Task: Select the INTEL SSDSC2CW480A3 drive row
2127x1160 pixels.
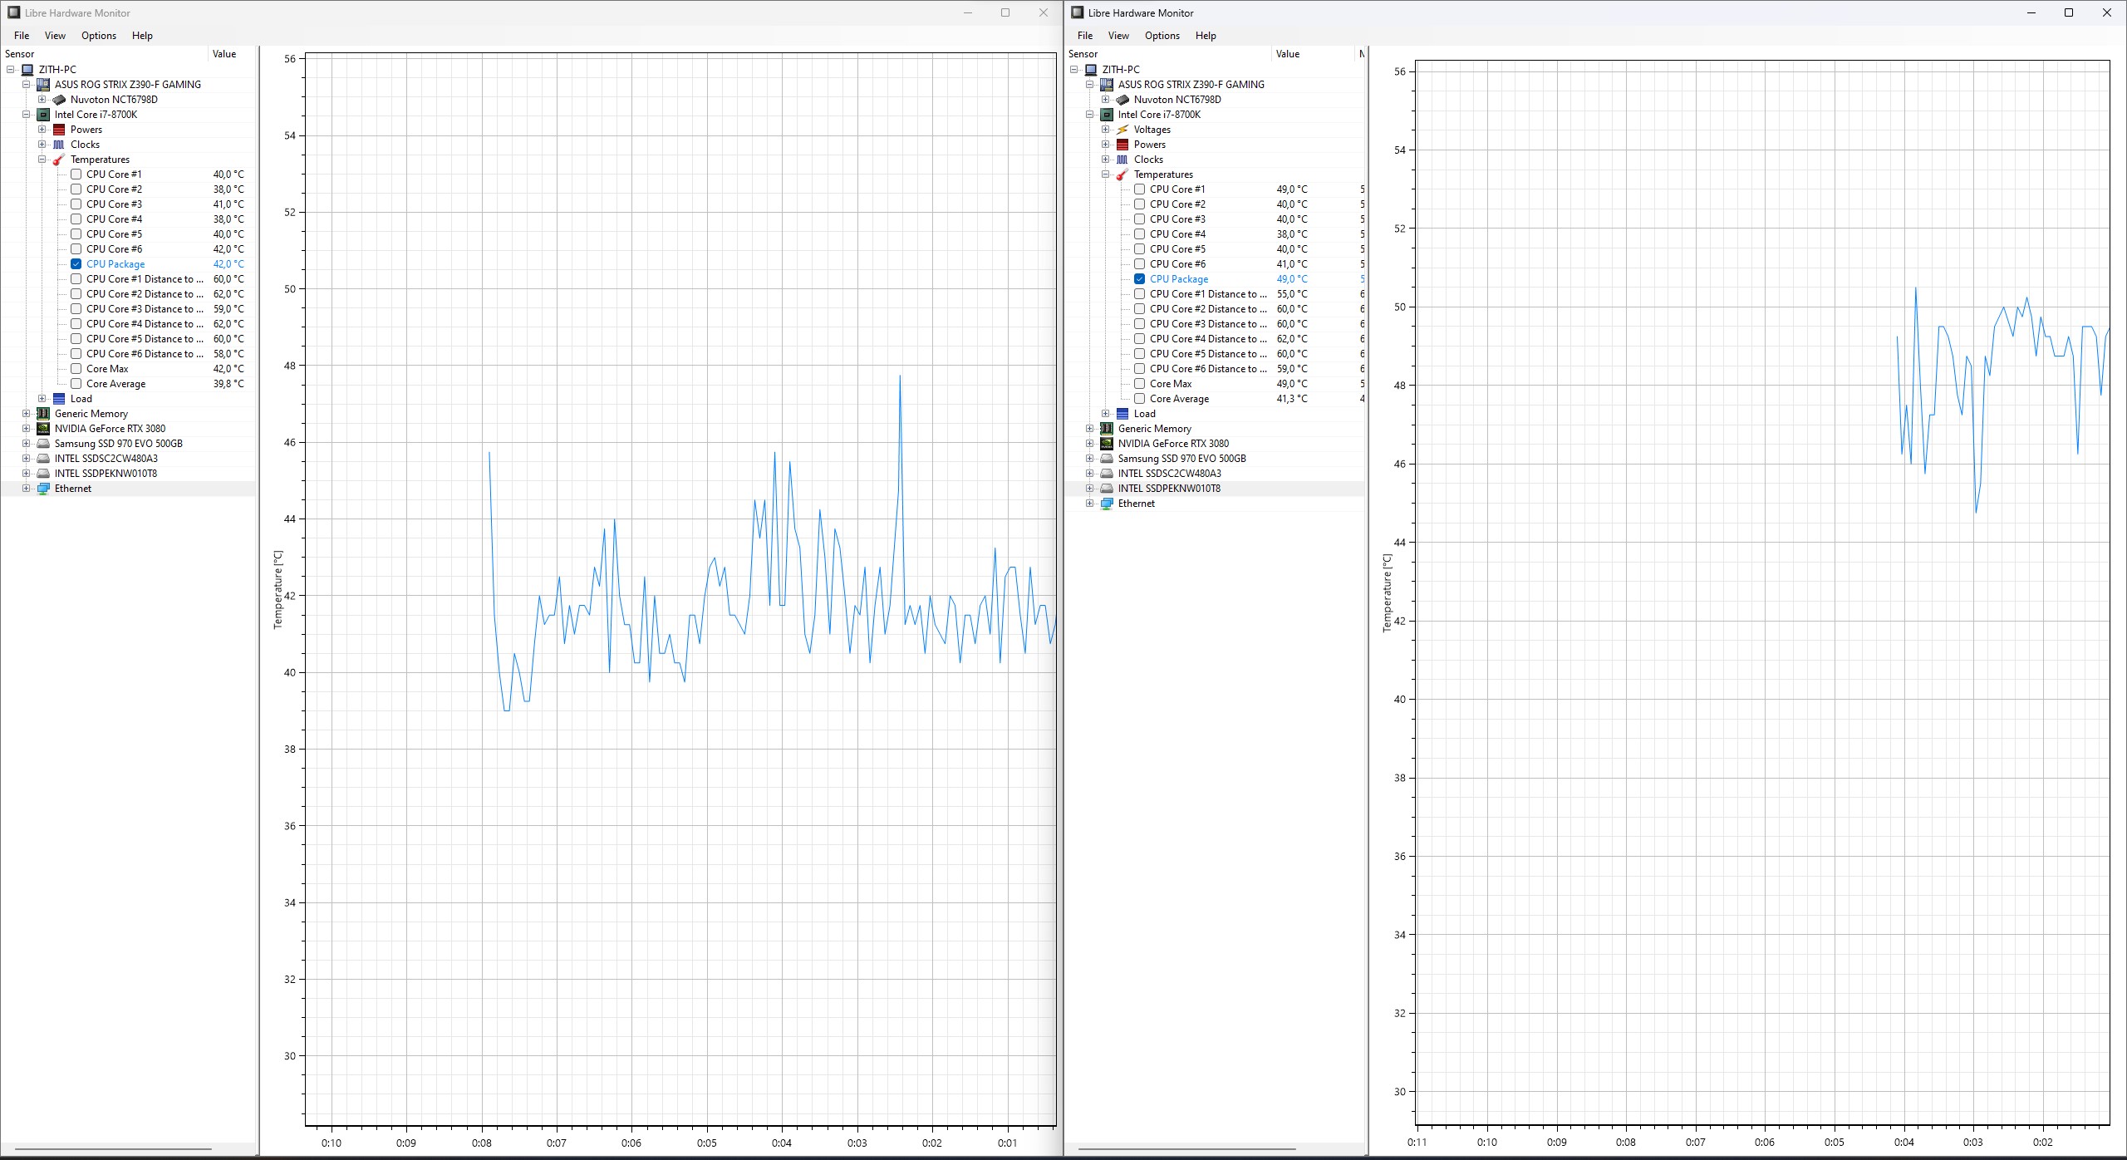Action: (x=108, y=458)
